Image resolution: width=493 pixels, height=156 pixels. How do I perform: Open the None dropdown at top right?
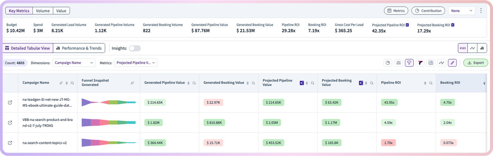462,11
